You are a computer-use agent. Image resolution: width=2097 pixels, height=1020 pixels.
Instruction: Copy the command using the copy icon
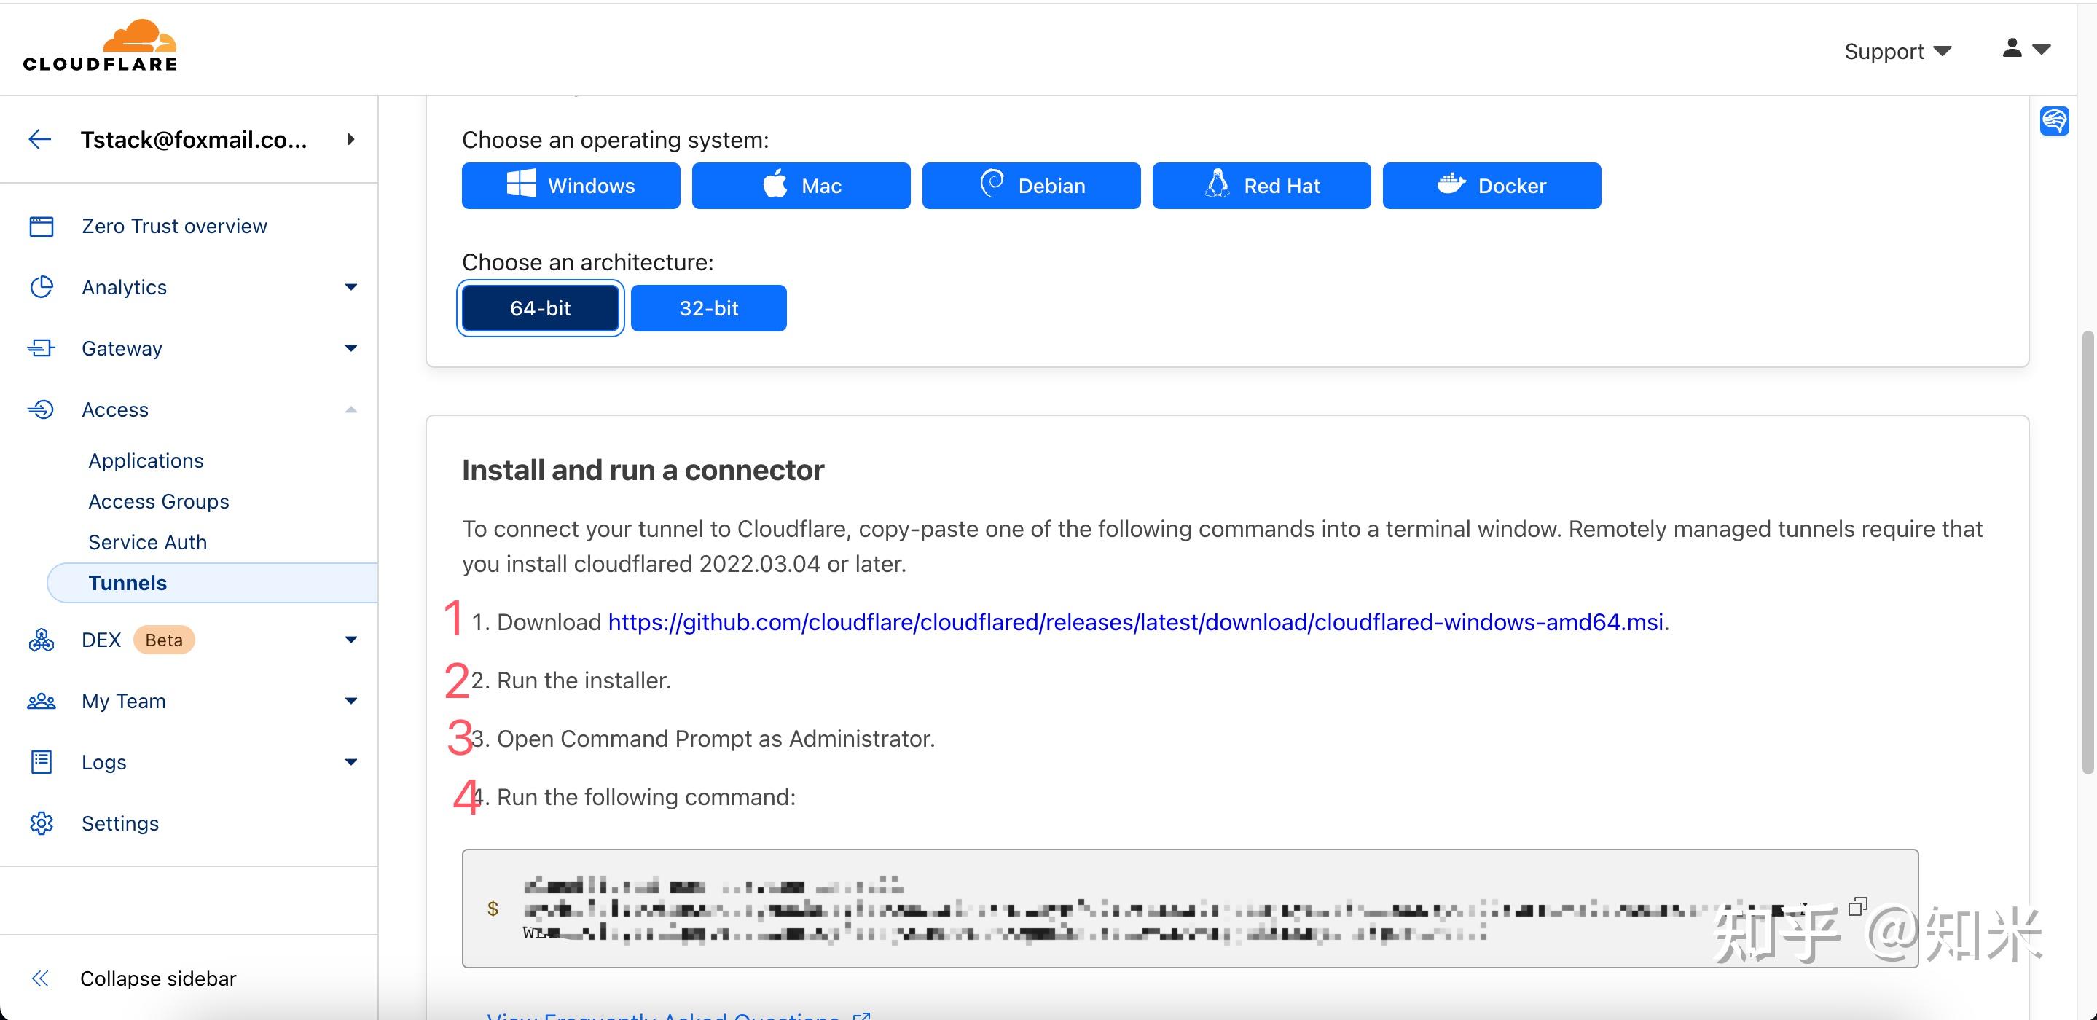pyautogui.click(x=1857, y=906)
